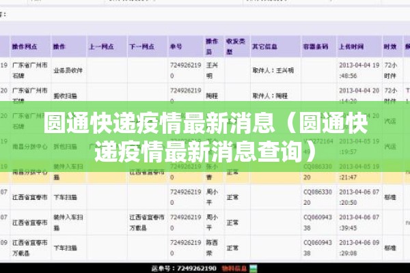Click 江西省宜春市 in the 07:39:45 row
The height and width of the screenshot is (273, 410).
30,222
